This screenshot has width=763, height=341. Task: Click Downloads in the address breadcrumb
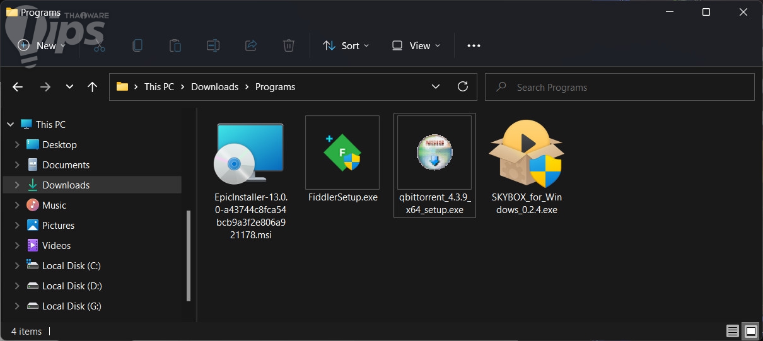point(214,87)
